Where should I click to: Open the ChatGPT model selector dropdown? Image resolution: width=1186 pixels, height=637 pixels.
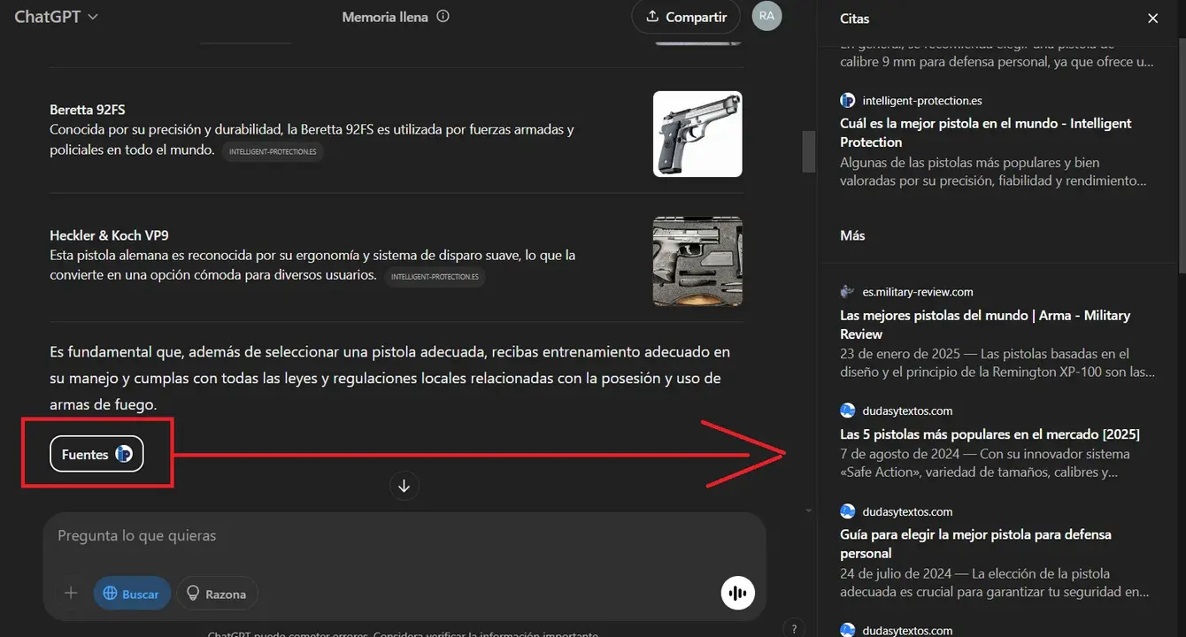(x=57, y=17)
